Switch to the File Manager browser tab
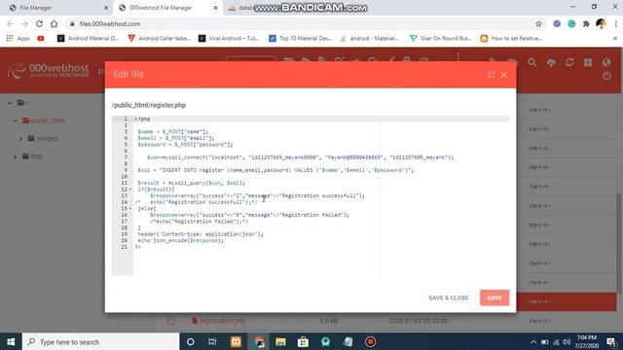 (57, 8)
